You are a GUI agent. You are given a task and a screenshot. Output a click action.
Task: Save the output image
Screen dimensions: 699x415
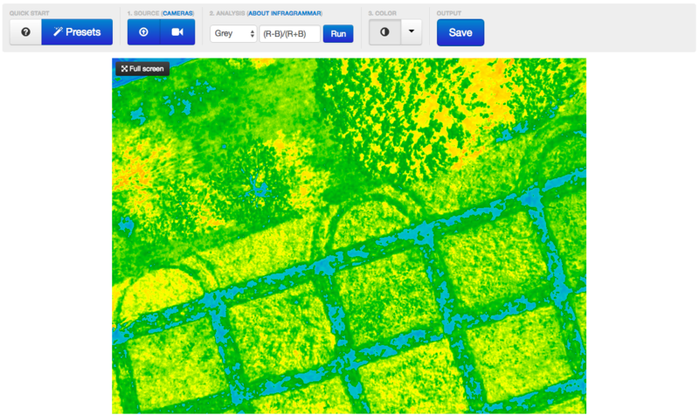(460, 32)
